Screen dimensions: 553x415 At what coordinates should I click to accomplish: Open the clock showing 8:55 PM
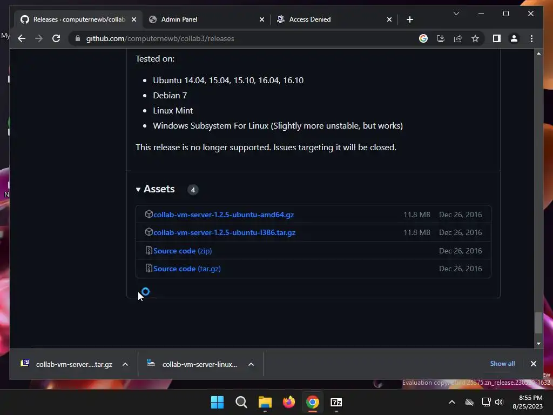tap(528, 402)
